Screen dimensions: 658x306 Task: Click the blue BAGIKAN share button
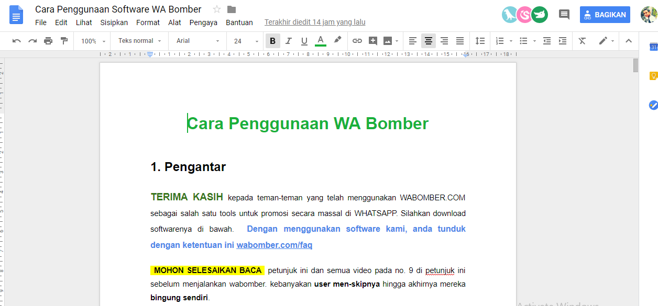[605, 15]
